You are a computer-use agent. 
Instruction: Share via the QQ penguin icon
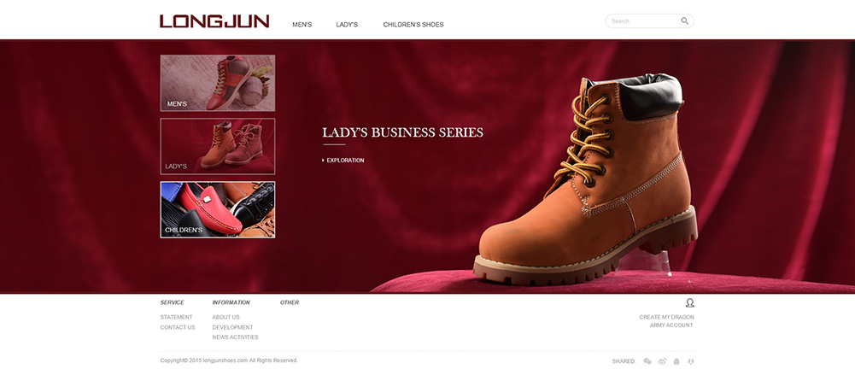click(x=676, y=360)
